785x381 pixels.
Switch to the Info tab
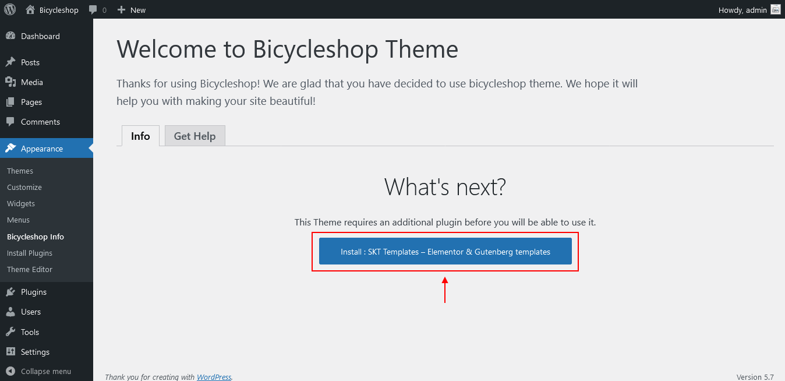pyautogui.click(x=140, y=136)
